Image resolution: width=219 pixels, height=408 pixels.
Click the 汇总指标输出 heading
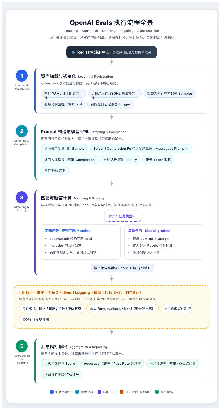tap(54, 347)
